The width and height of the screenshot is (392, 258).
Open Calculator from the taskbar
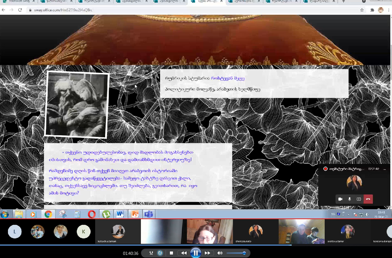pyautogui.click(x=77, y=214)
